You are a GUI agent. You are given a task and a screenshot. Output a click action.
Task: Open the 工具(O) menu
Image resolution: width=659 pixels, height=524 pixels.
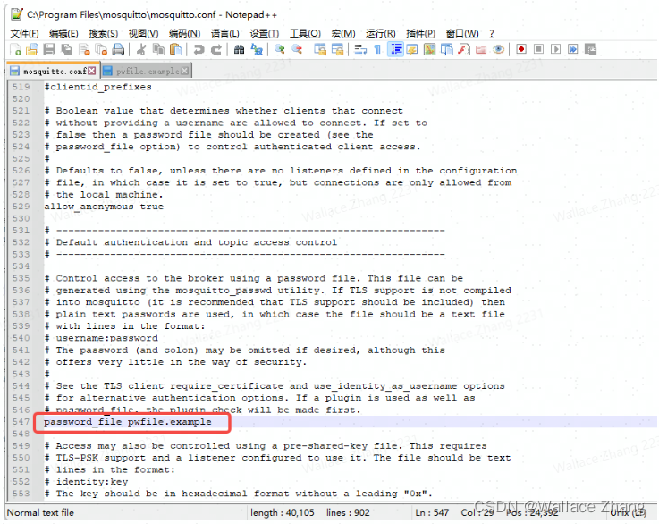point(305,33)
